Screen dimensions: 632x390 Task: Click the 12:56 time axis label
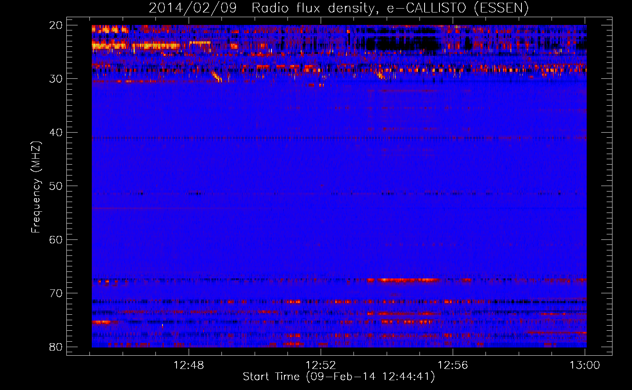pyautogui.click(x=453, y=365)
